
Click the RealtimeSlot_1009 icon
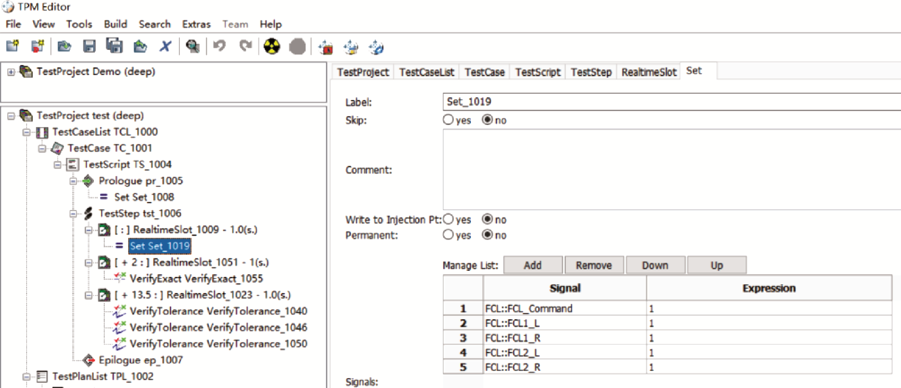point(104,230)
